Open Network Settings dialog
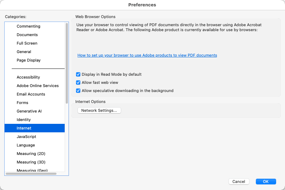Viewport: 285px width, 190px height. click(99, 110)
